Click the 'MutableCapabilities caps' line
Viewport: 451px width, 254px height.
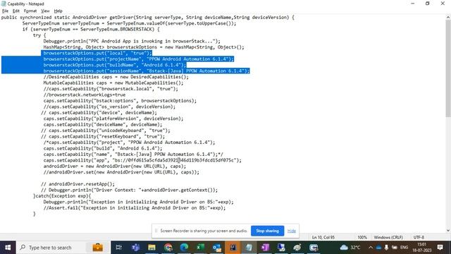click(x=113, y=83)
